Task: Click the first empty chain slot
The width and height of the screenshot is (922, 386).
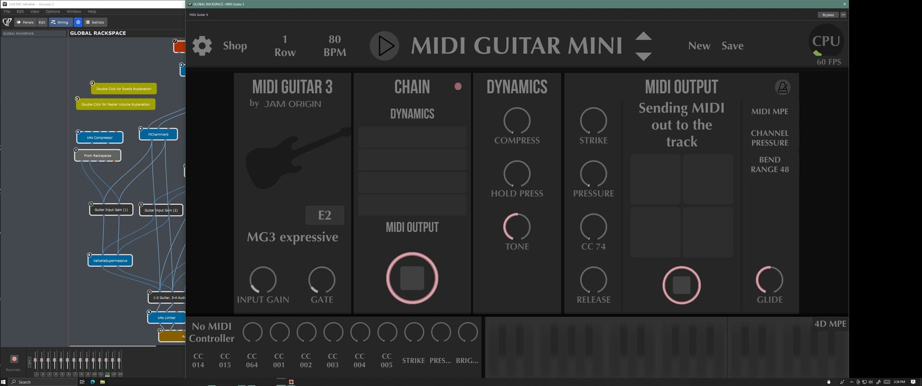Action: [412, 137]
